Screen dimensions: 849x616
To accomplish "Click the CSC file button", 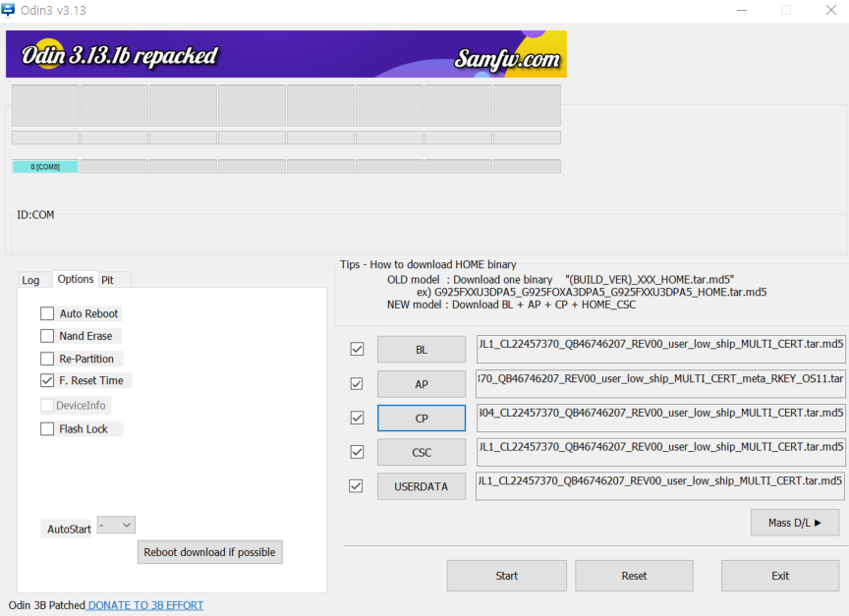I will [422, 453].
